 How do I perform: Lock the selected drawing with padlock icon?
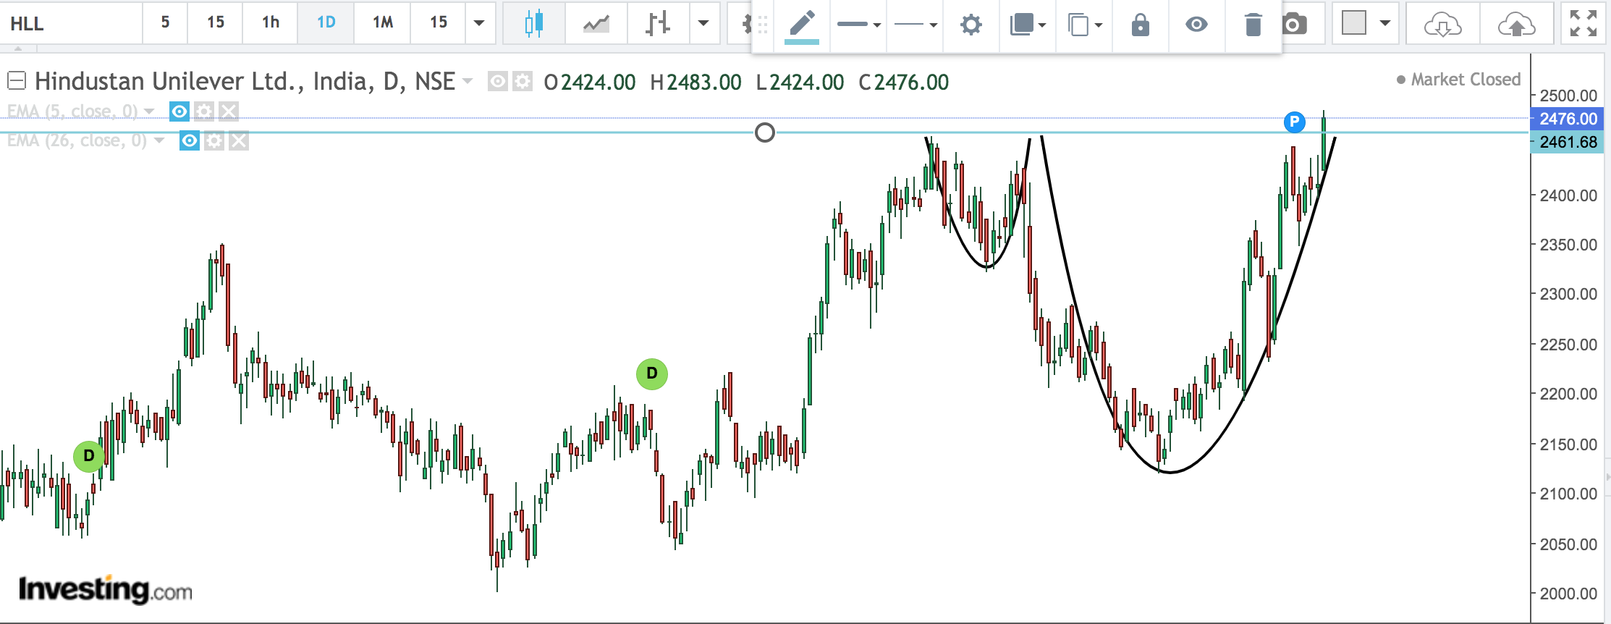pos(1140,25)
